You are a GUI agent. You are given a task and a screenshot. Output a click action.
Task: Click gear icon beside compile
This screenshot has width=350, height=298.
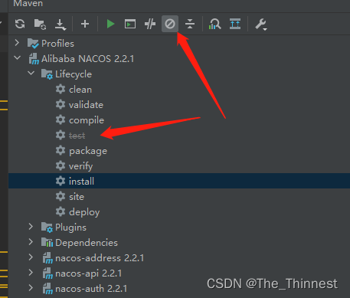61,120
